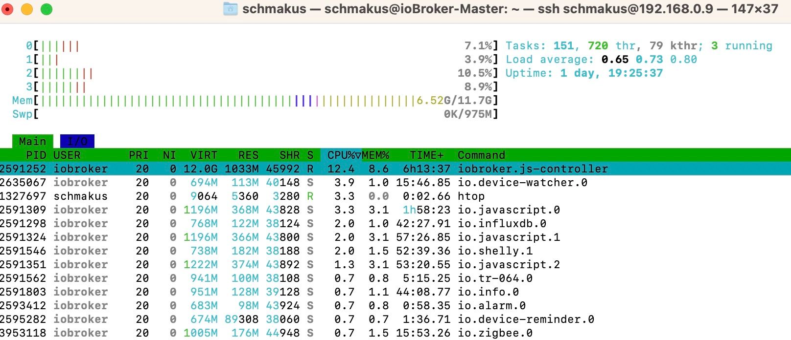Select the htop process row
The width and height of the screenshot is (791, 340).
[395, 196]
